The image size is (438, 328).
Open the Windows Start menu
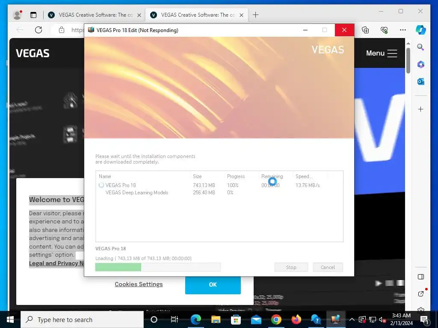click(10, 319)
